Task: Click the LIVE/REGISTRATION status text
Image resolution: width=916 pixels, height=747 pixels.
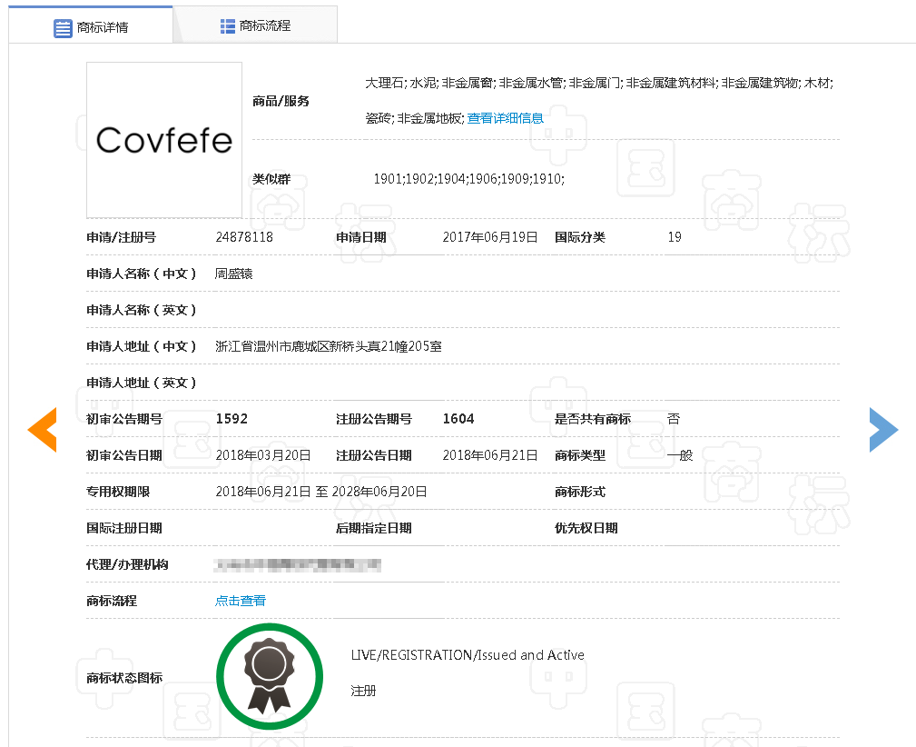Action: (468, 655)
